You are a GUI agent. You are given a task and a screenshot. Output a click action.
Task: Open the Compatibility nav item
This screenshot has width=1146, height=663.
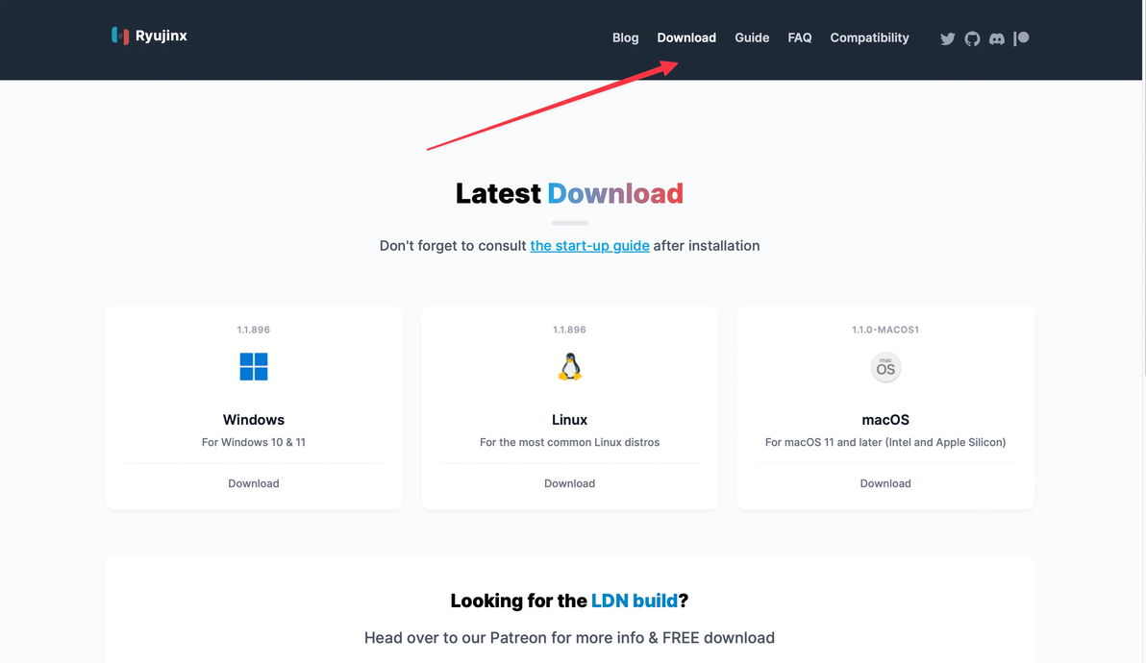point(869,38)
